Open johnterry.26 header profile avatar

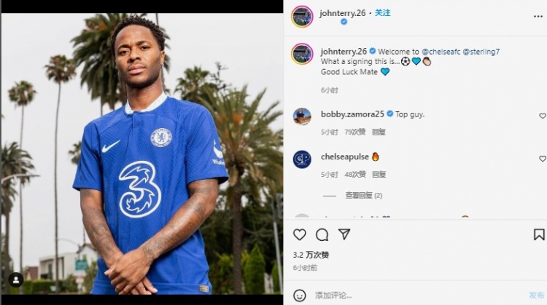(x=302, y=16)
